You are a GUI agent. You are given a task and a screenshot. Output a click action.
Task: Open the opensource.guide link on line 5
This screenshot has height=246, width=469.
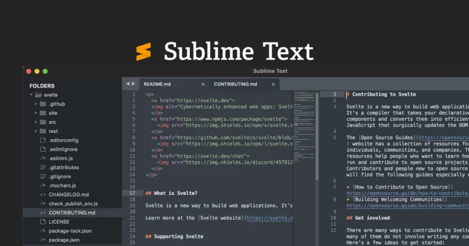click(x=443, y=138)
